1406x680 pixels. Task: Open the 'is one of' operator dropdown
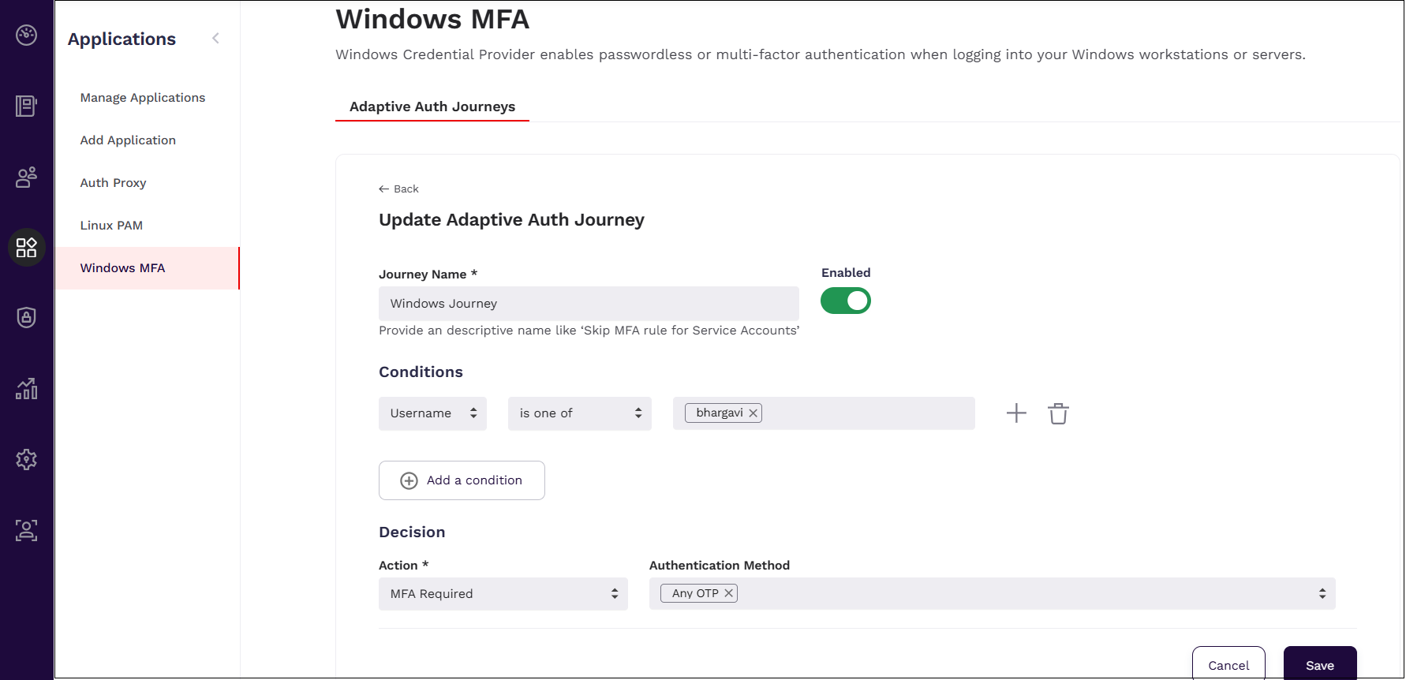click(580, 413)
